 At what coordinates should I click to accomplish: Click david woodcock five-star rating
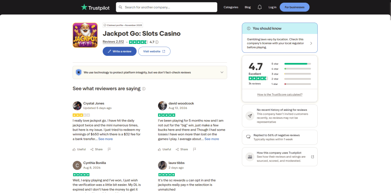(x=166, y=115)
